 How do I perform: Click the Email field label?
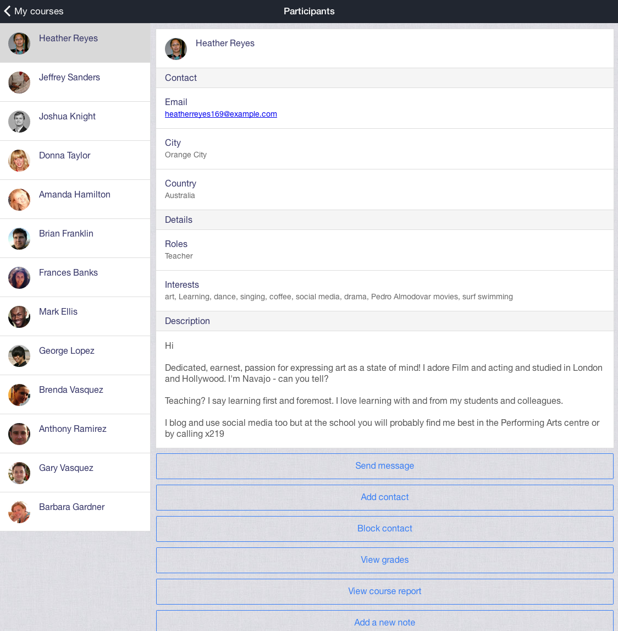point(176,102)
